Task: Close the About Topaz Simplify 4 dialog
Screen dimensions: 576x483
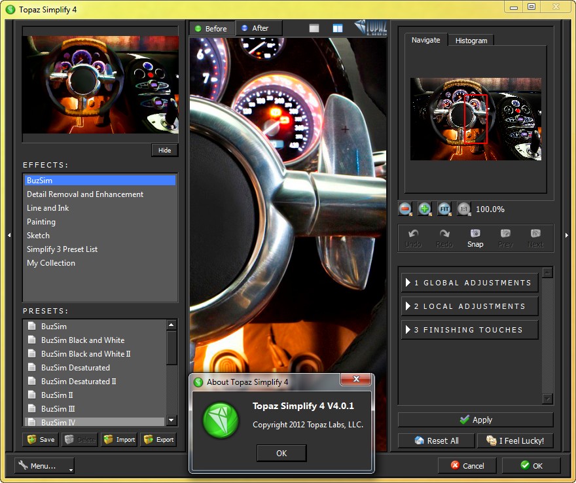Action: click(355, 379)
